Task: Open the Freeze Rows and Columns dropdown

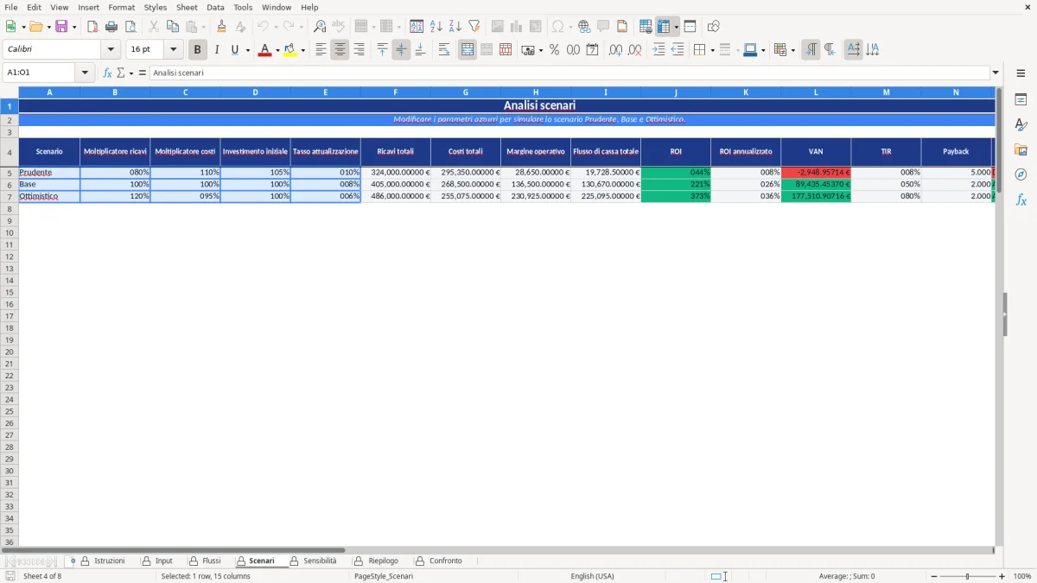Action: tap(677, 27)
